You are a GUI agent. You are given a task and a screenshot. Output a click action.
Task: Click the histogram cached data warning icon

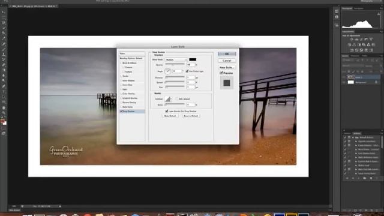click(x=379, y=14)
